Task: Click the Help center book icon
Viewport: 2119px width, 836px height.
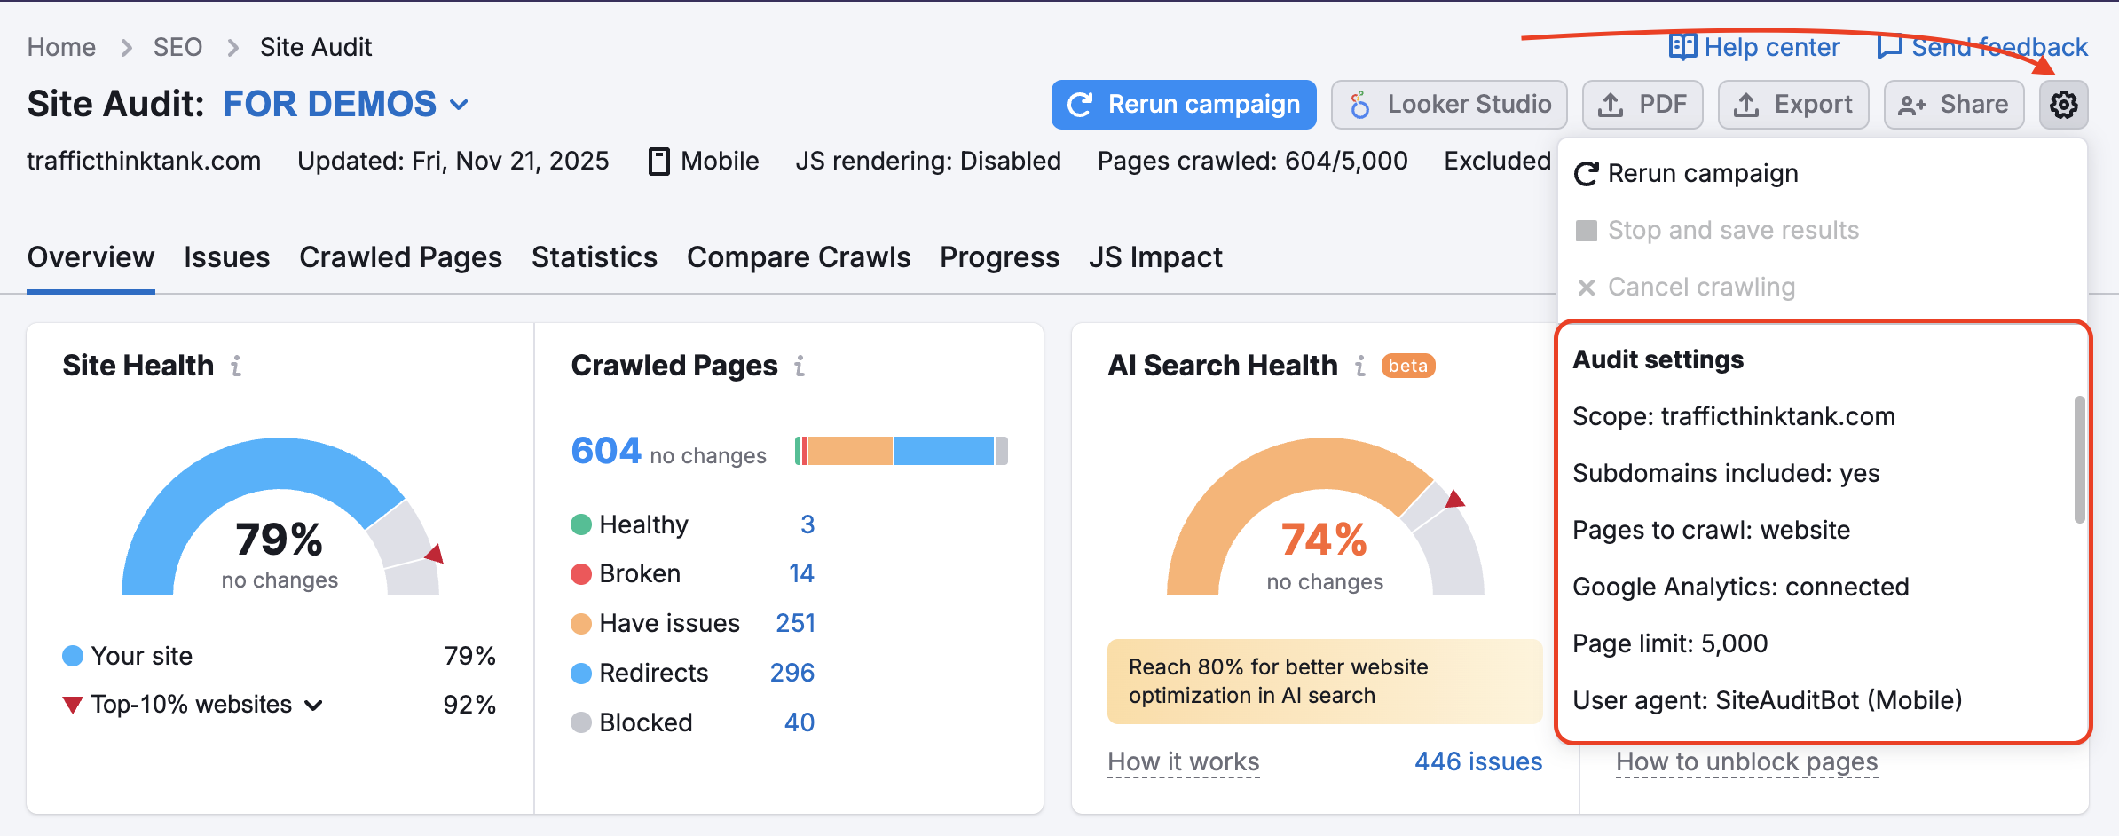Action: click(x=1682, y=46)
